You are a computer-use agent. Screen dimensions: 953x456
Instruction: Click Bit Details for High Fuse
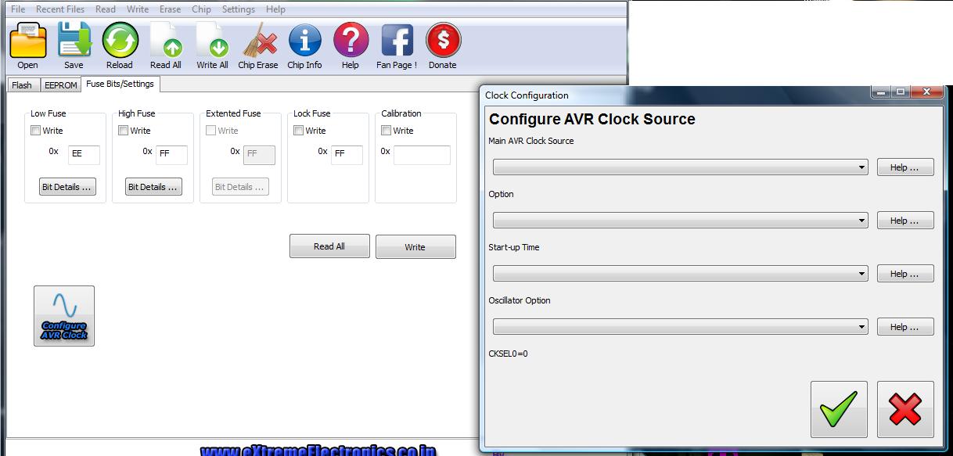coord(154,187)
